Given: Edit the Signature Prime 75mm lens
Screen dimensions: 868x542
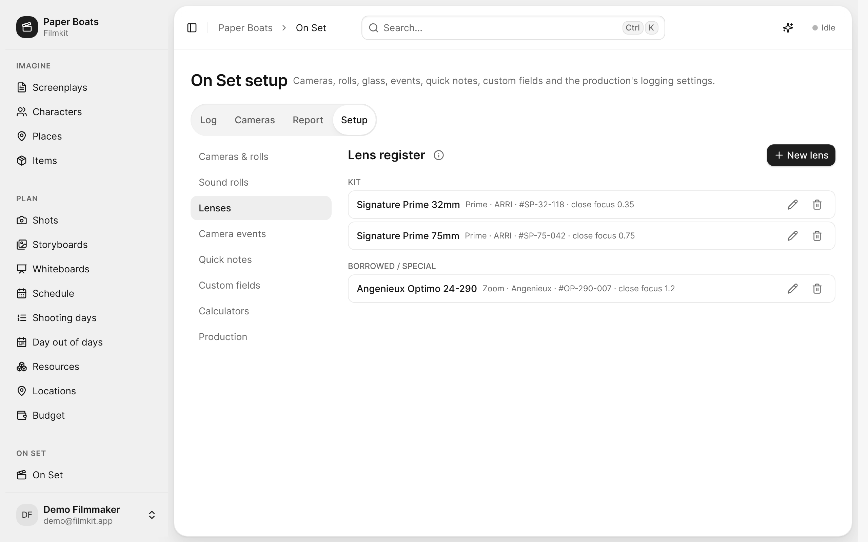Looking at the screenshot, I should tap(793, 236).
